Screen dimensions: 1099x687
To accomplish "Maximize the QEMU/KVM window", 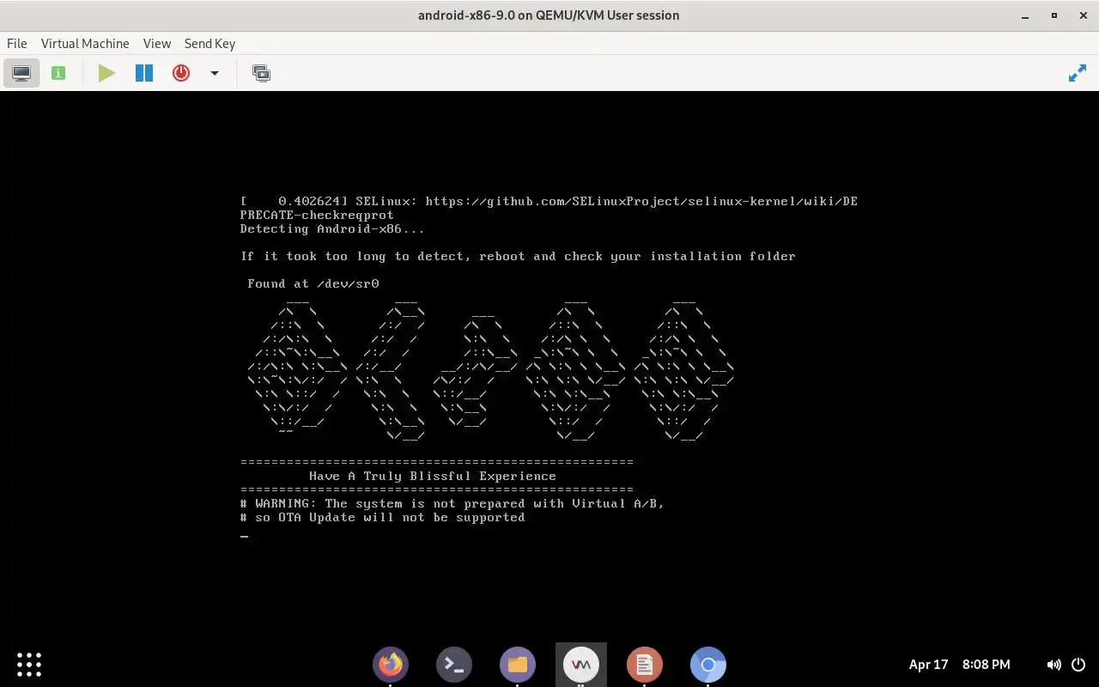I will [x=1054, y=15].
